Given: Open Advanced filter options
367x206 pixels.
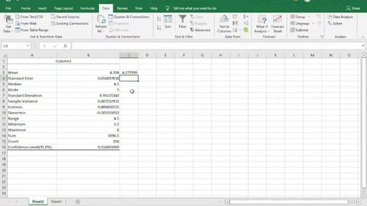Looking at the screenshot, I should pos(200,30).
